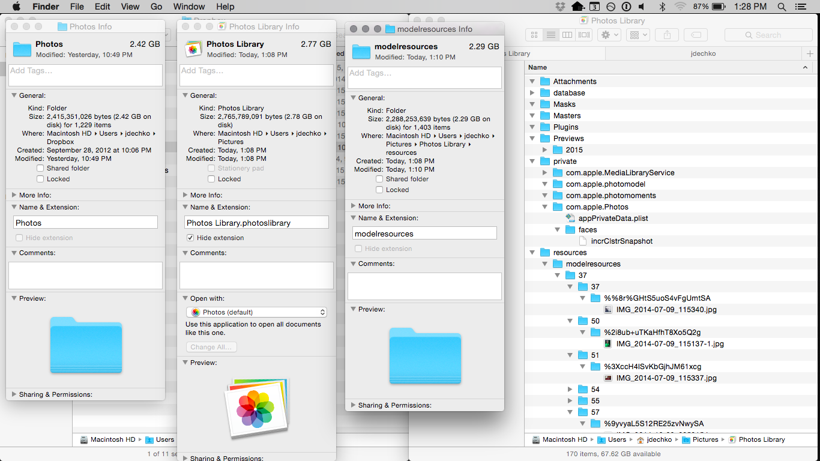Screen dimensions: 820x461
Task: Click the Photos Library preview icon in Info window
Action: [x=257, y=407]
